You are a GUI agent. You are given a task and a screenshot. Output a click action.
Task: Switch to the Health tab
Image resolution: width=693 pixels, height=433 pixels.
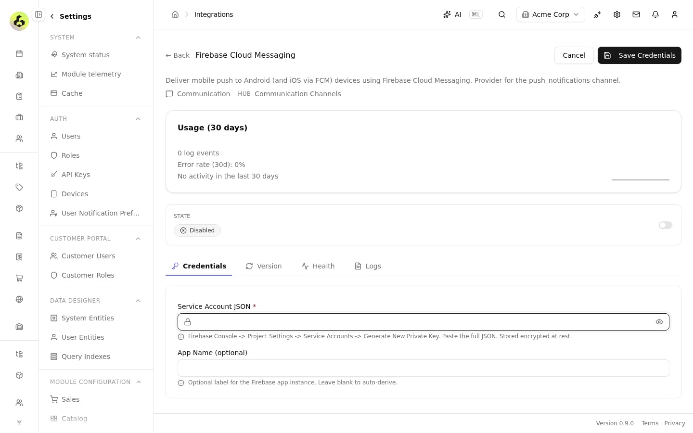pyautogui.click(x=318, y=266)
